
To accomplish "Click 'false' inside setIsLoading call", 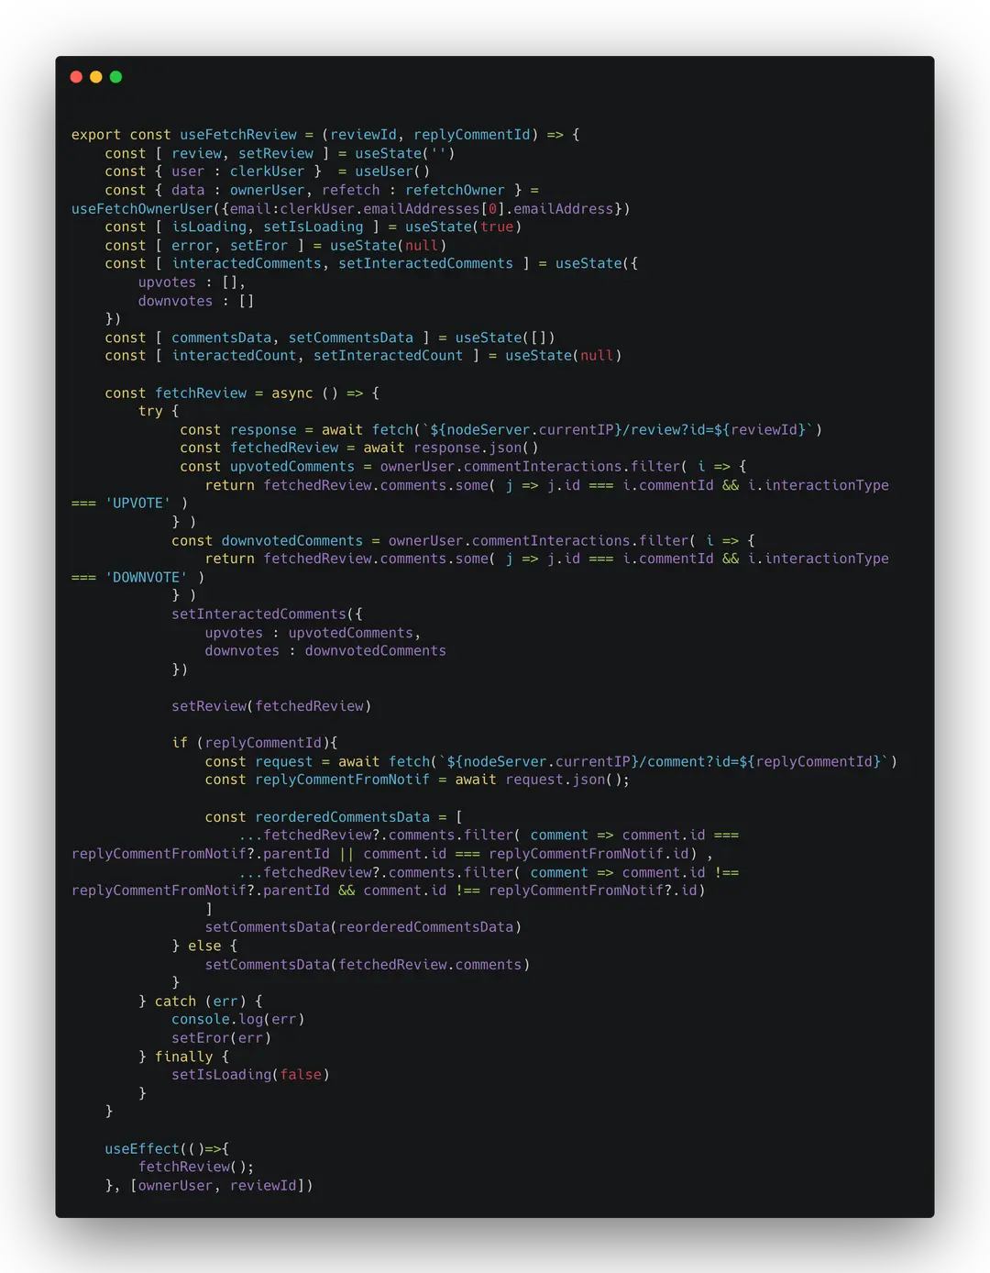I will [x=301, y=1075].
